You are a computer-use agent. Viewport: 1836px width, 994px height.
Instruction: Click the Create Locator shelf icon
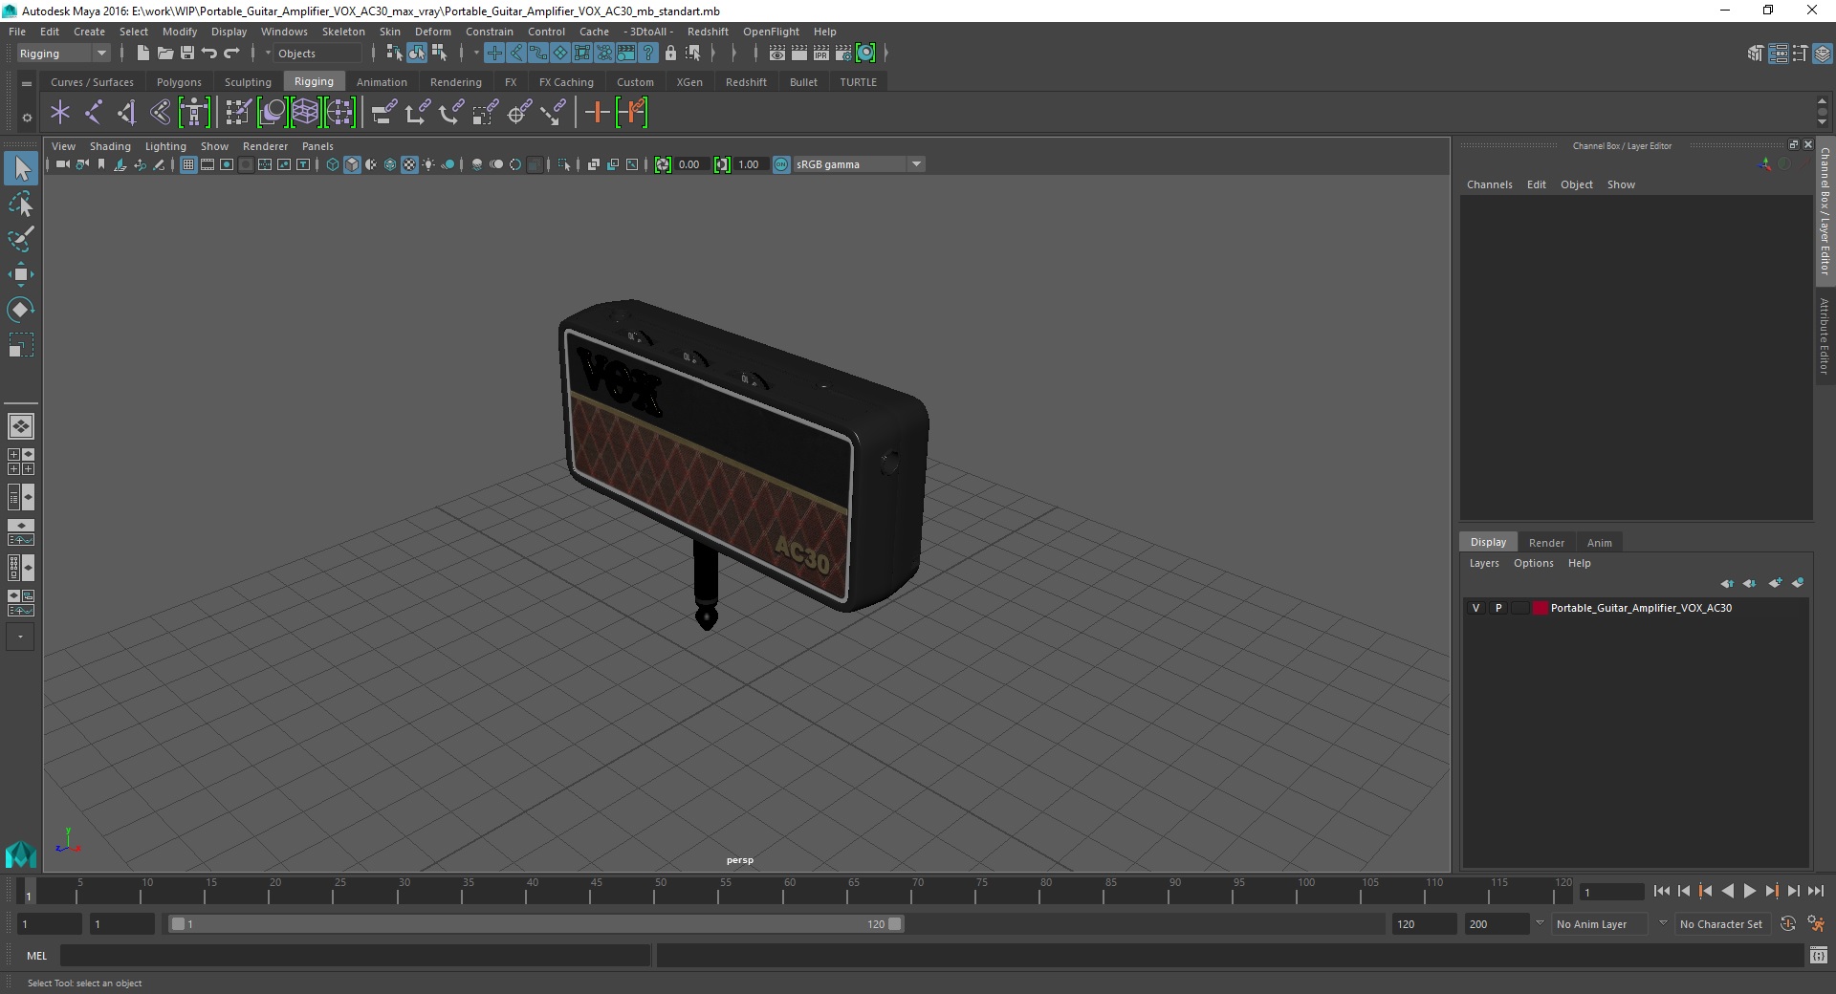click(60, 113)
